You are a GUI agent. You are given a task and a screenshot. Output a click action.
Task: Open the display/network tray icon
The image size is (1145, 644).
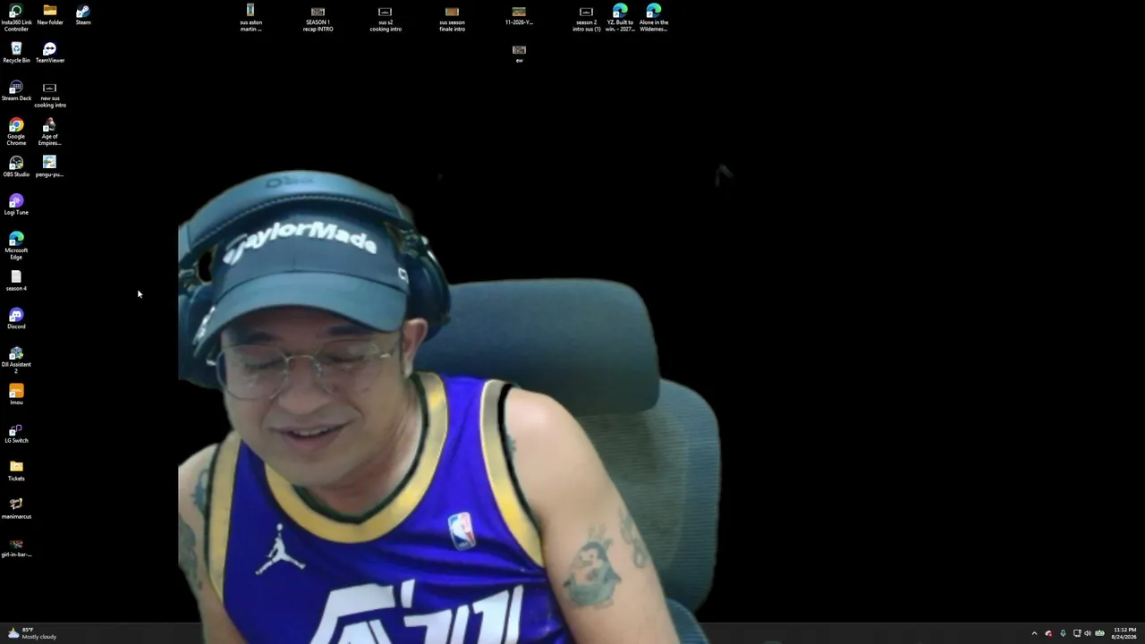click(x=1077, y=633)
